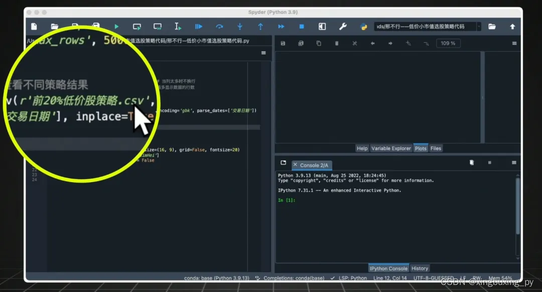Open Preferences via the wrench icon
Image resolution: width=542 pixels, height=292 pixels.
(x=343, y=27)
